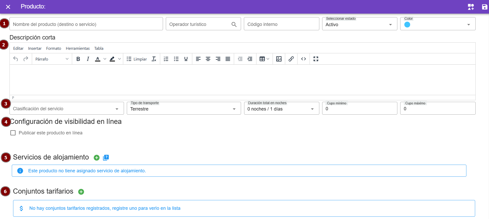The height and width of the screenshot is (219, 489).
Task: Toggle italic formatting
Action: [88, 59]
